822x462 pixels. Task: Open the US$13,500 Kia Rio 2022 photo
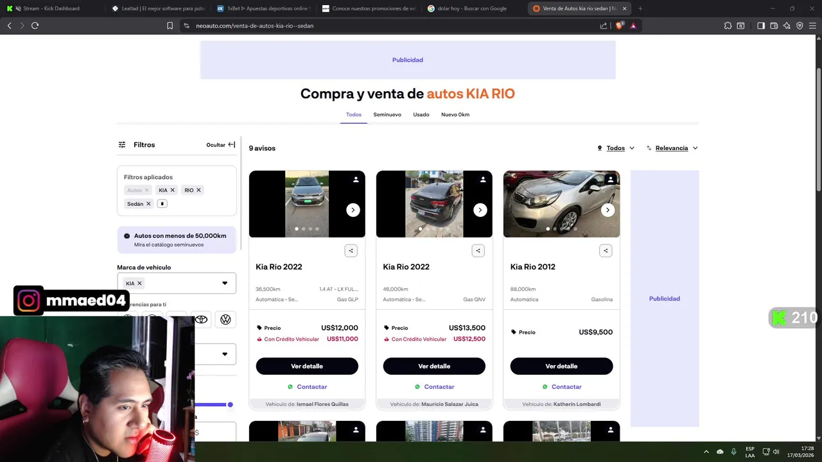pos(434,204)
